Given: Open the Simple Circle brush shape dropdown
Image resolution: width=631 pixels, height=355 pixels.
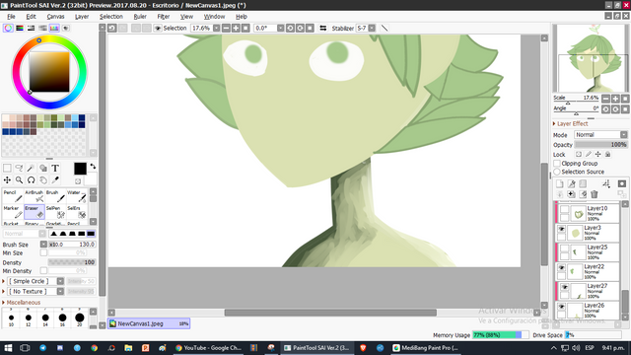Looking at the screenshot, I should tap(35, 281).
